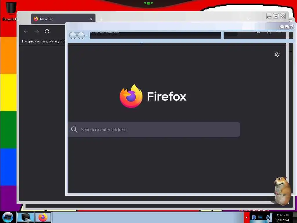Open the Windows Start orb
The height and width of the screenshot is (223, 297).
(8, 217)
